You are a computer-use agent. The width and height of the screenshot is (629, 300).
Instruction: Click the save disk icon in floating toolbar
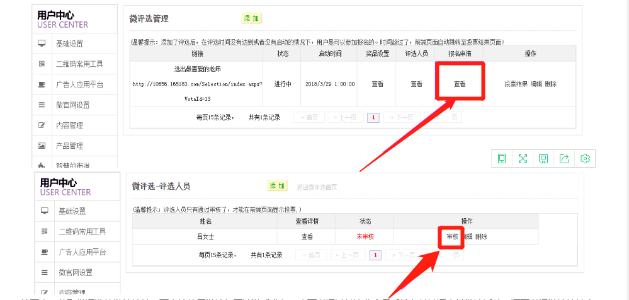click(x=543, y=159)
